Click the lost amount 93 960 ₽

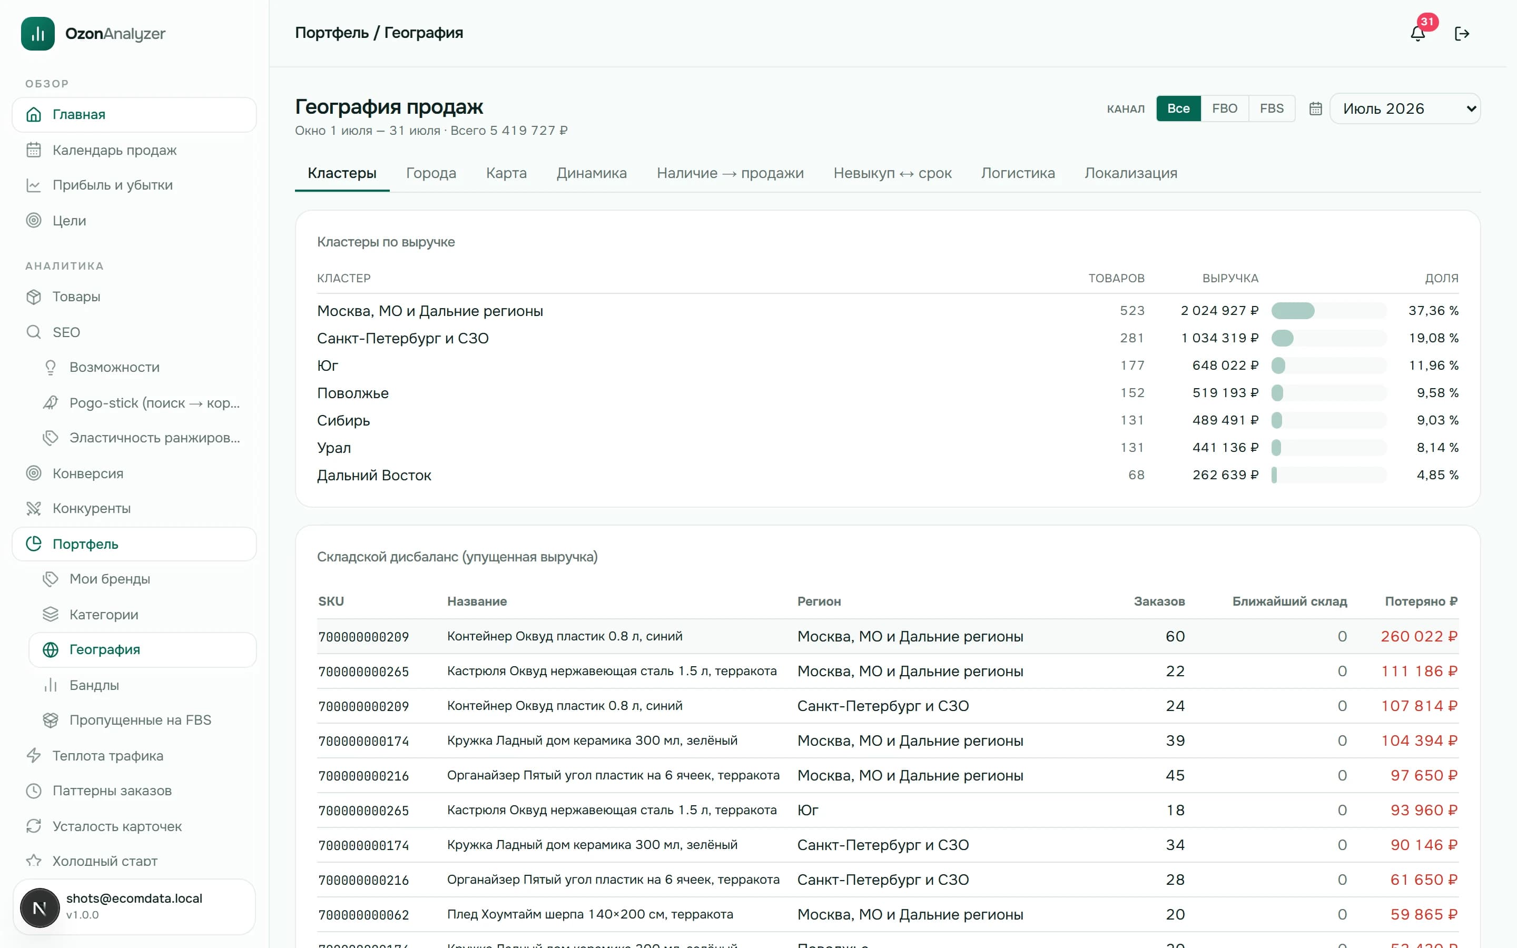(x=1424, y=810)
